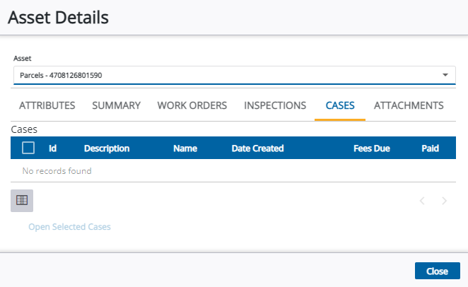The height and width of the screenshot is (287, 468).
Task: Sort cases by Id column
Action: click(x=52, y=148)
